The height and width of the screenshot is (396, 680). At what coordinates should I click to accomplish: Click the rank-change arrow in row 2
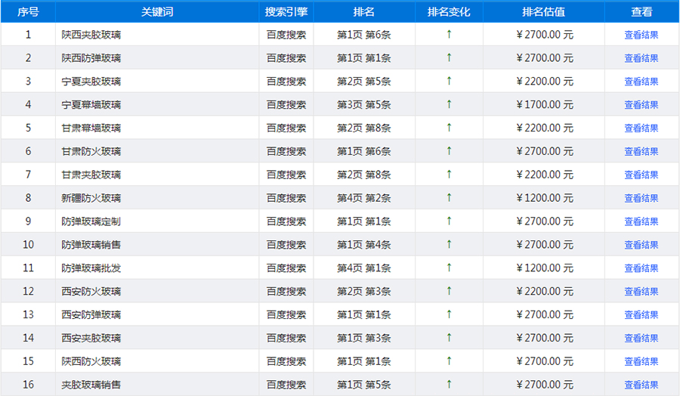(x=449, y=57)
